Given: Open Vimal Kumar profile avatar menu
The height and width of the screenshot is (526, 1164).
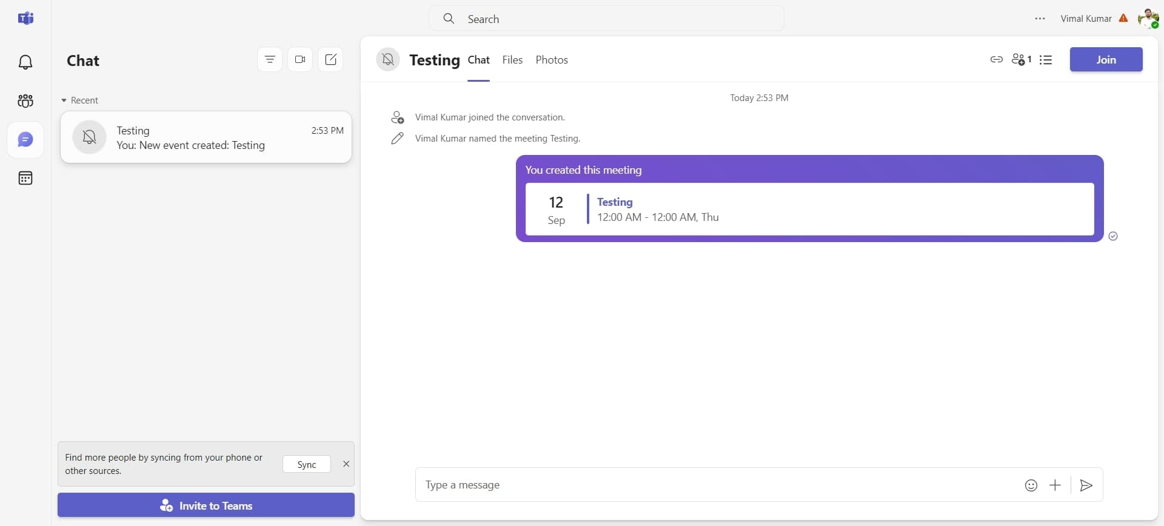Looking at the screenshot, I should pyautogui.click(x=1148, y=19).
